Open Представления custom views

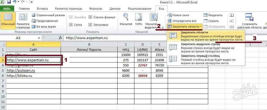click(x=45, y=21)
